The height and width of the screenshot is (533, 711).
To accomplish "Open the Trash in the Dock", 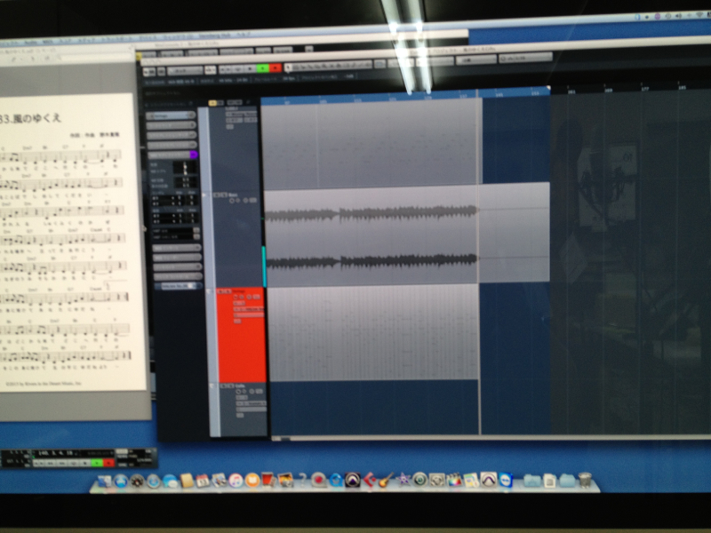I will [584, 481].
